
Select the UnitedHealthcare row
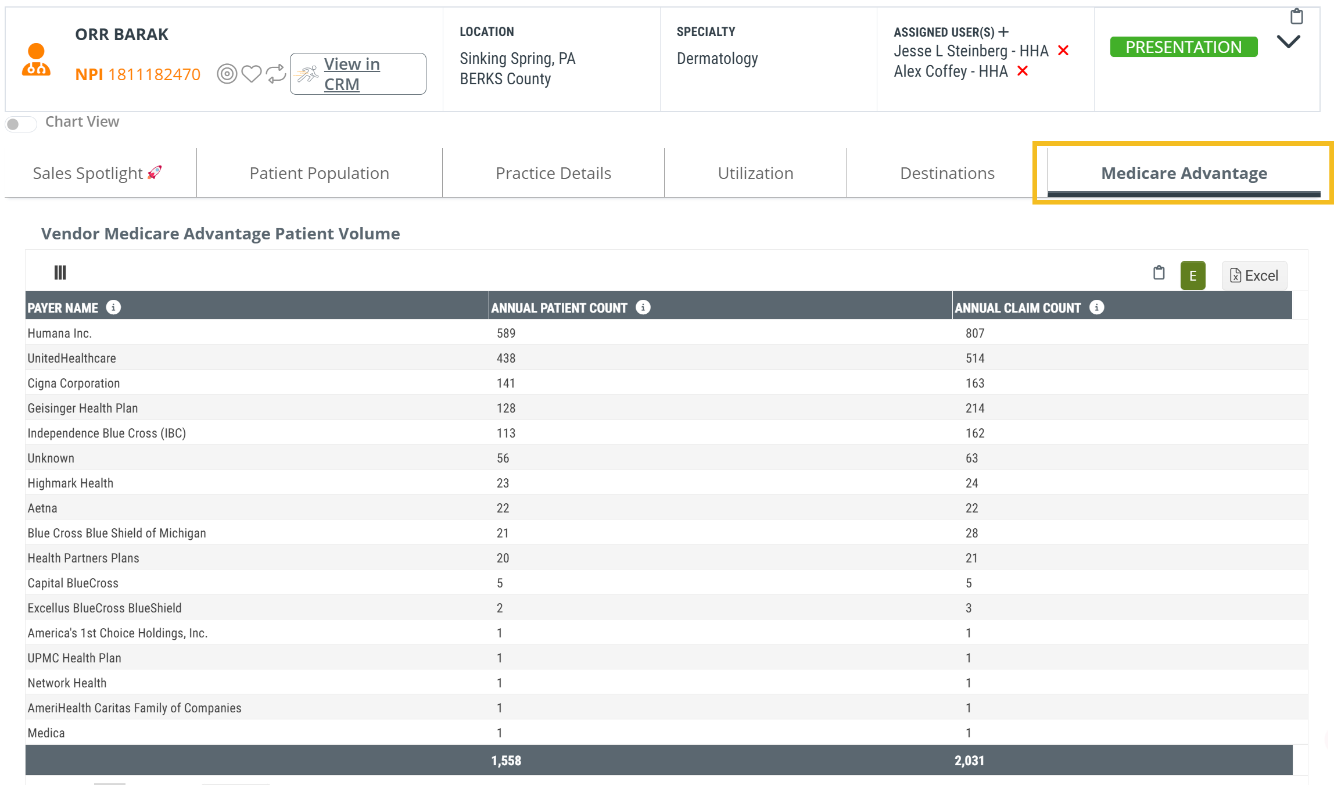tap(666, 358)
